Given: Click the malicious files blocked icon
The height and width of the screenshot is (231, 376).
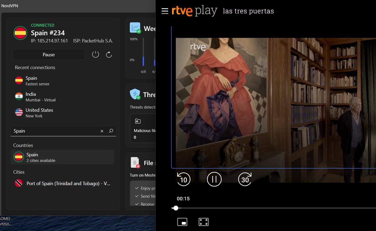Looking at the screenshot, I should pyautogui.click(x=137, y=121).
